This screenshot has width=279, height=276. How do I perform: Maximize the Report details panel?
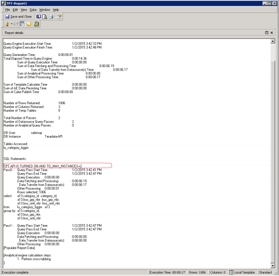(266, 33)
